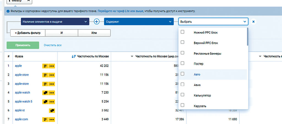Open the Наличие элементов в выдаче dropdown
The height and width of the screenshot is (124, 282).
(55, 22)
